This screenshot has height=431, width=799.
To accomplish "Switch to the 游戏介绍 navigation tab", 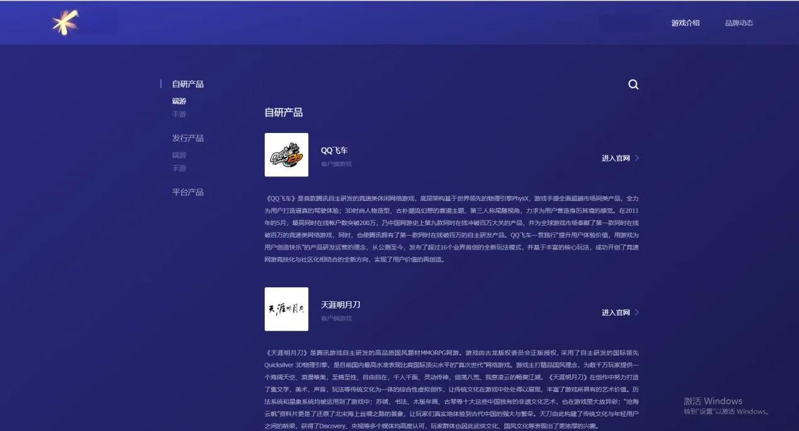I will 684,23.
